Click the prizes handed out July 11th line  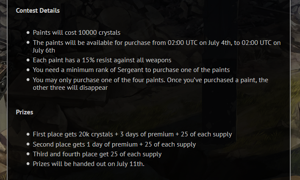[89, 164]
